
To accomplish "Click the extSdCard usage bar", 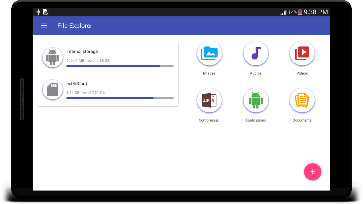I will point(120,98).
